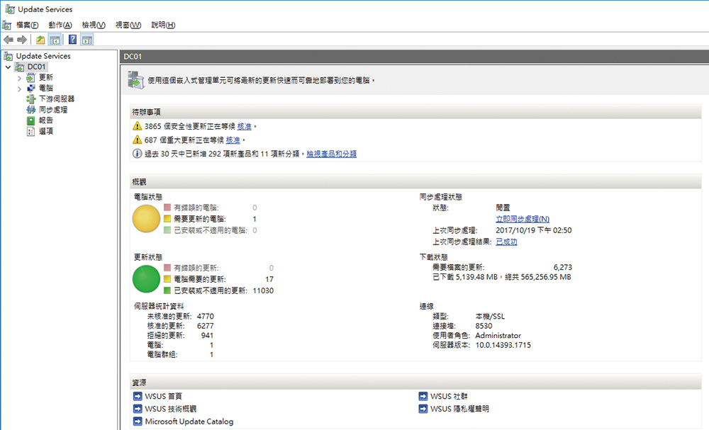Expand the 電腦 tree node
709x430 pixels.
click(x=19, y=89)
